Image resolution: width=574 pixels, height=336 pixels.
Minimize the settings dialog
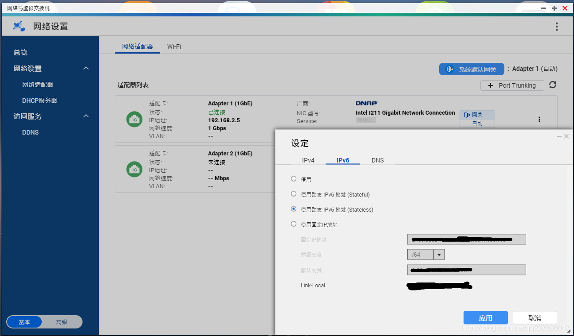point(559,136)
